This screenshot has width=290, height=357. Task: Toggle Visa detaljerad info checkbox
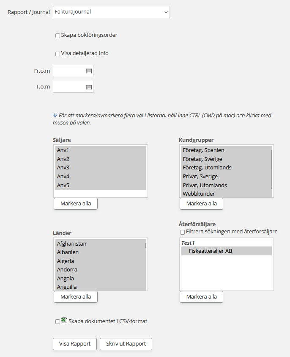point(57,54)
